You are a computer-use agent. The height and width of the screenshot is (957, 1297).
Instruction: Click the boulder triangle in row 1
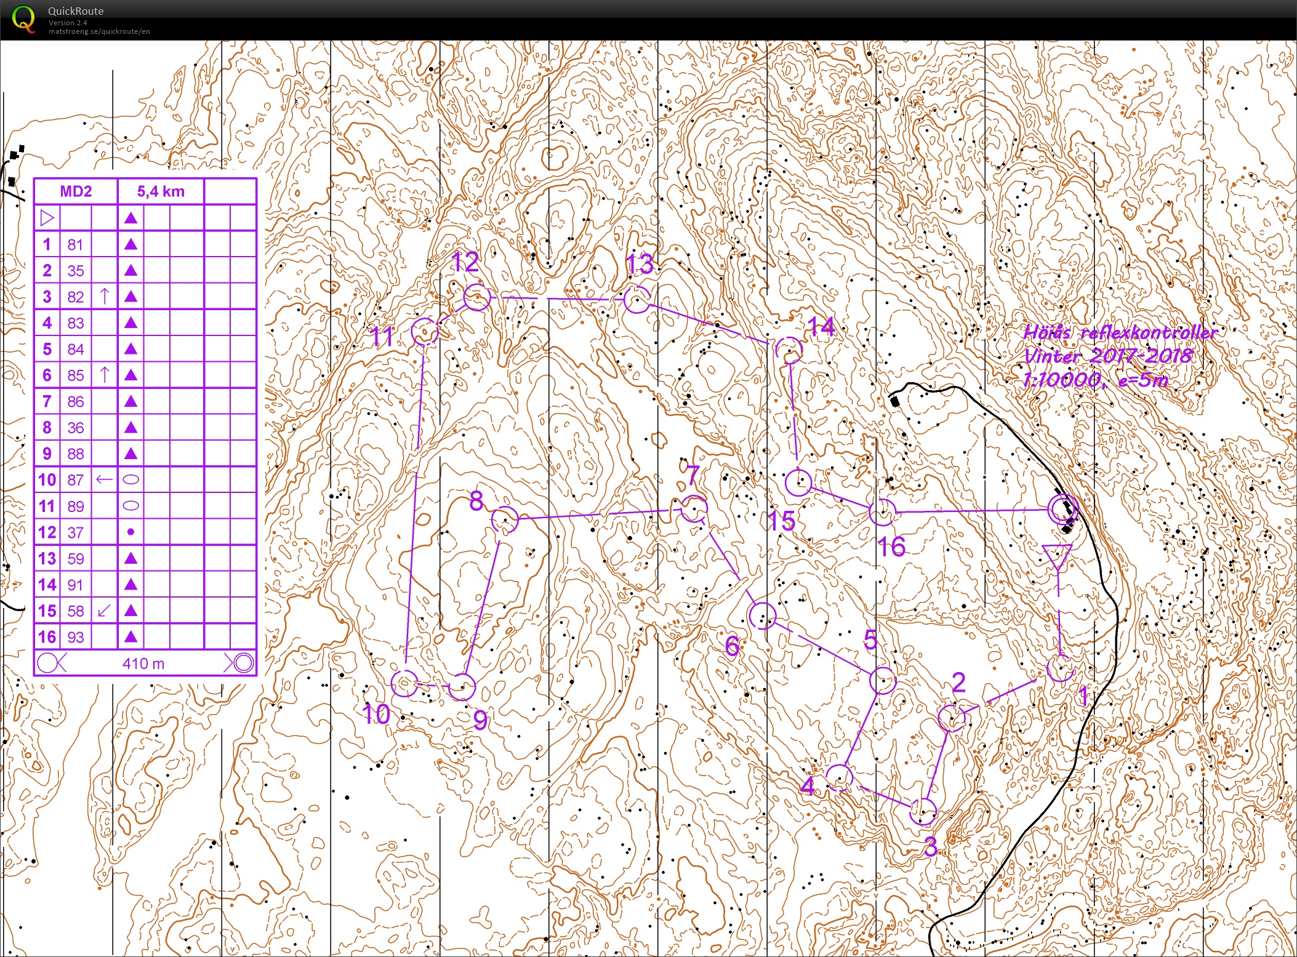131,244
